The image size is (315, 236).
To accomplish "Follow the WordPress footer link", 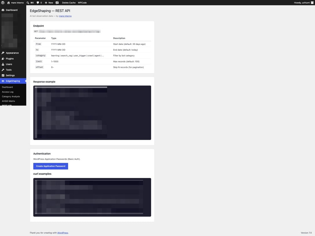I will tap(63, 233).
